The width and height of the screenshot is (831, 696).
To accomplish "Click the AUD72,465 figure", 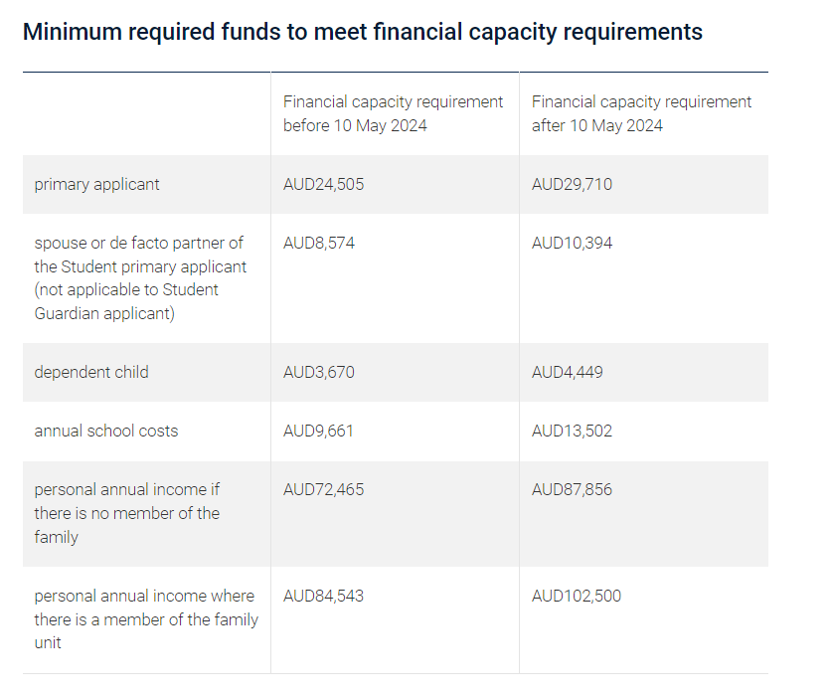I will pos(323,489).
